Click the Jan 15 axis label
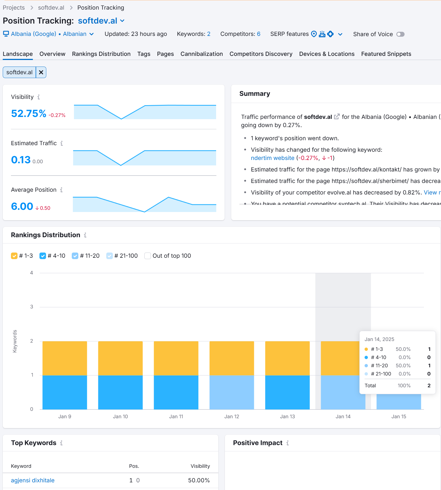441x490 pixels. point(399,417)
